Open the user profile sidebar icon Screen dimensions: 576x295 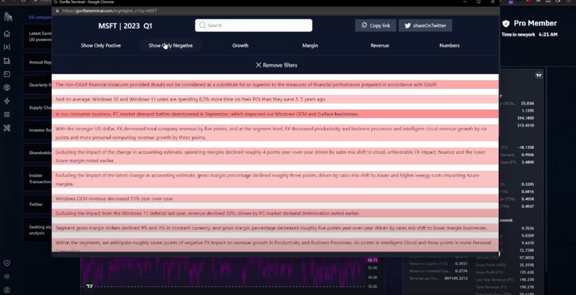[x=7, y=290]
